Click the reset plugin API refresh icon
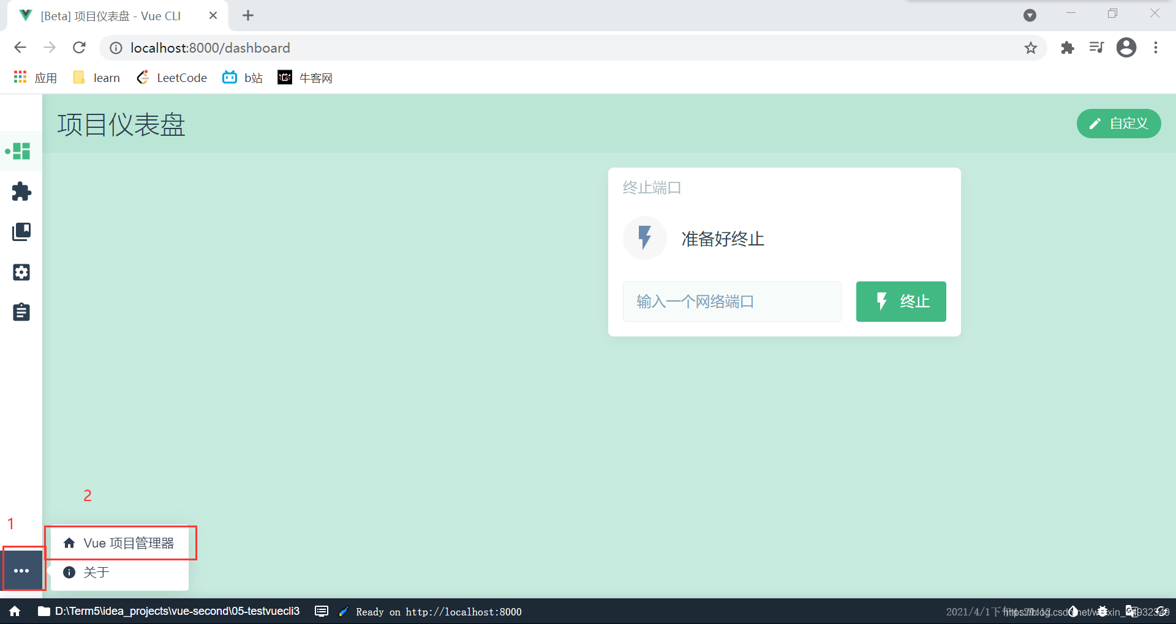1176x624 pixels. [x=1161, y=611]
